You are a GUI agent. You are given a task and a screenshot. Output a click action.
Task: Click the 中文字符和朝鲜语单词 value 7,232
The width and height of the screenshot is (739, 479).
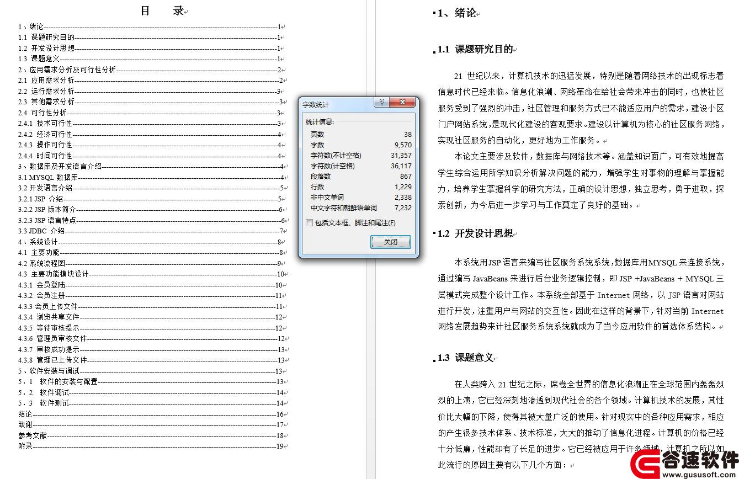coord(403,207)
